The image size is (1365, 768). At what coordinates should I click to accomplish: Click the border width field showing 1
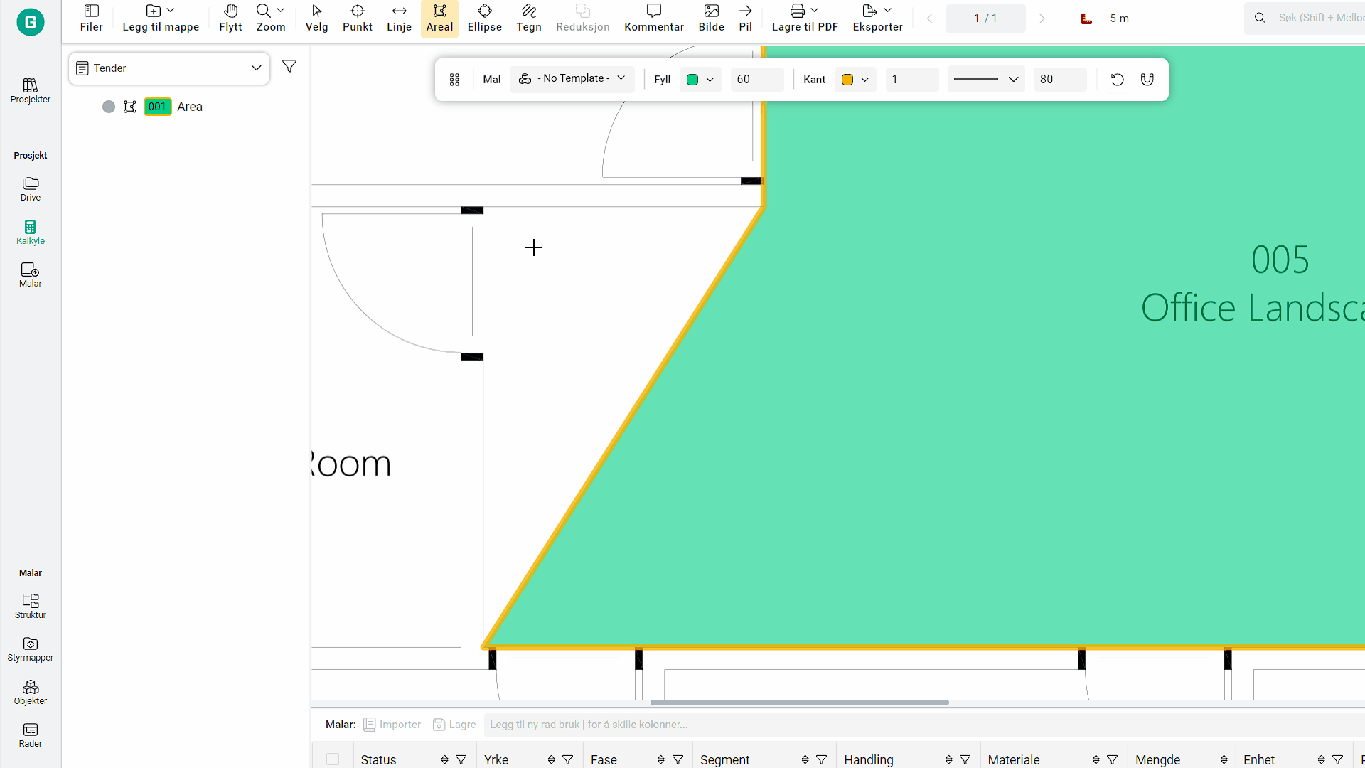tap(912, 80)
